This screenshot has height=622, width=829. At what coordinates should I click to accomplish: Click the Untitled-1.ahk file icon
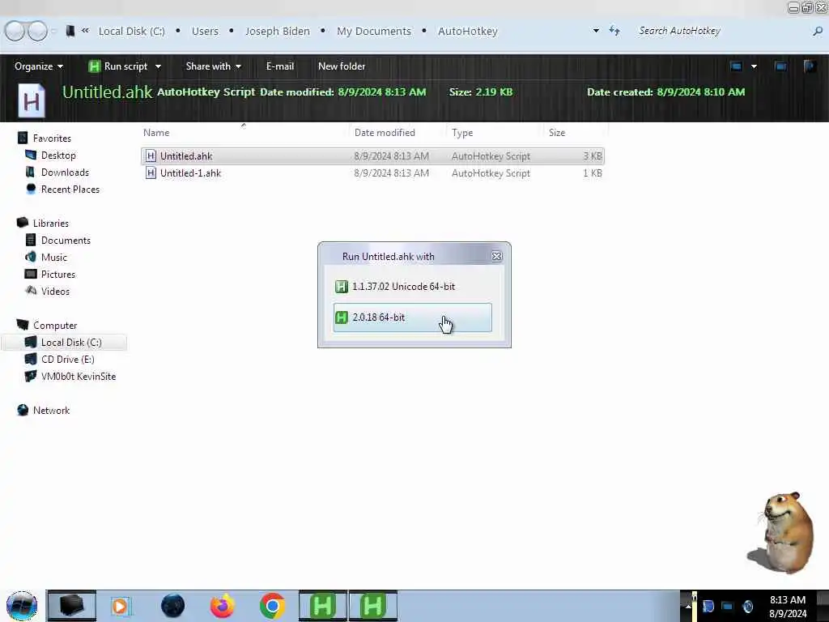(x=151, y=173)
